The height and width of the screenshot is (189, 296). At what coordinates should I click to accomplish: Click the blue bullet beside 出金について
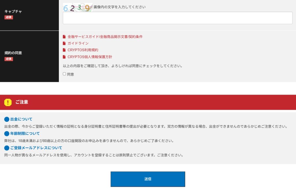coord(7,119)
